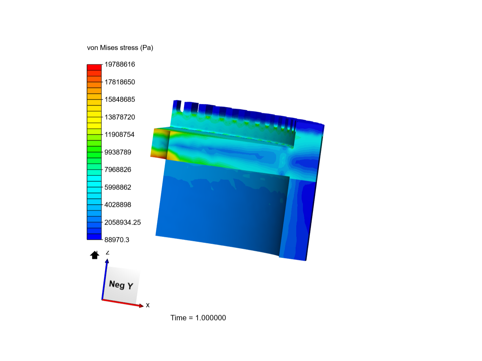Click legend value 5998862
Screen dimensions: 482x361
118,187
